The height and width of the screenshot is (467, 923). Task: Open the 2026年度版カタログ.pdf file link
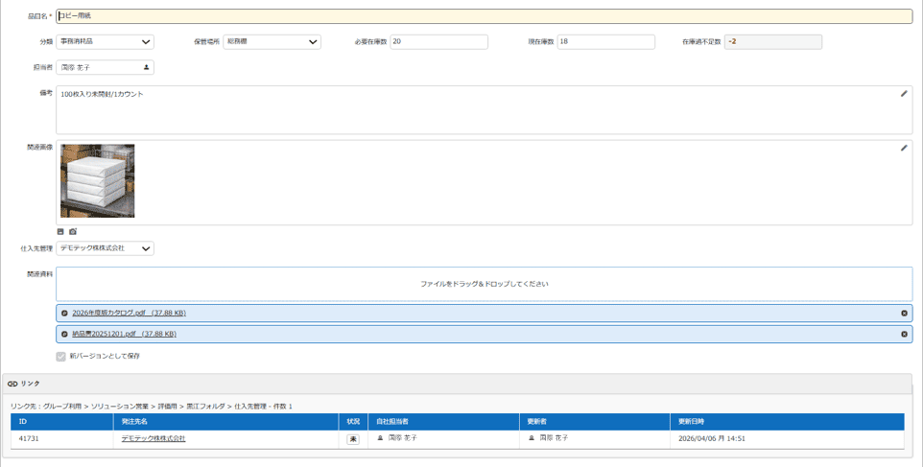click(x=129, y=314)
